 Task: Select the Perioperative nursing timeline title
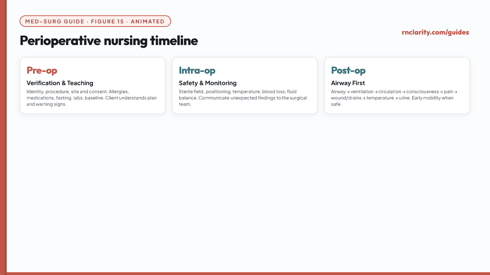109,41
